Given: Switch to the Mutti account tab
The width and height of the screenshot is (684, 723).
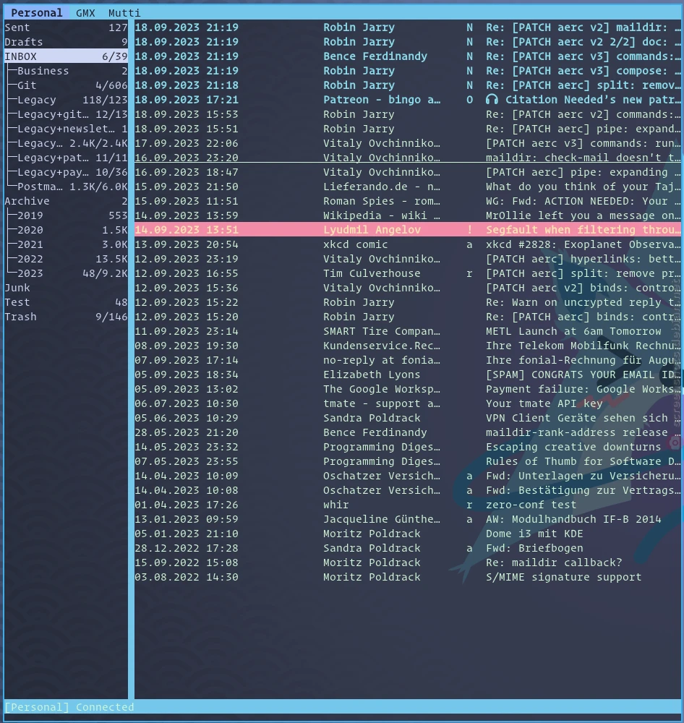Looking at the screenshot, I should point(124,12).
